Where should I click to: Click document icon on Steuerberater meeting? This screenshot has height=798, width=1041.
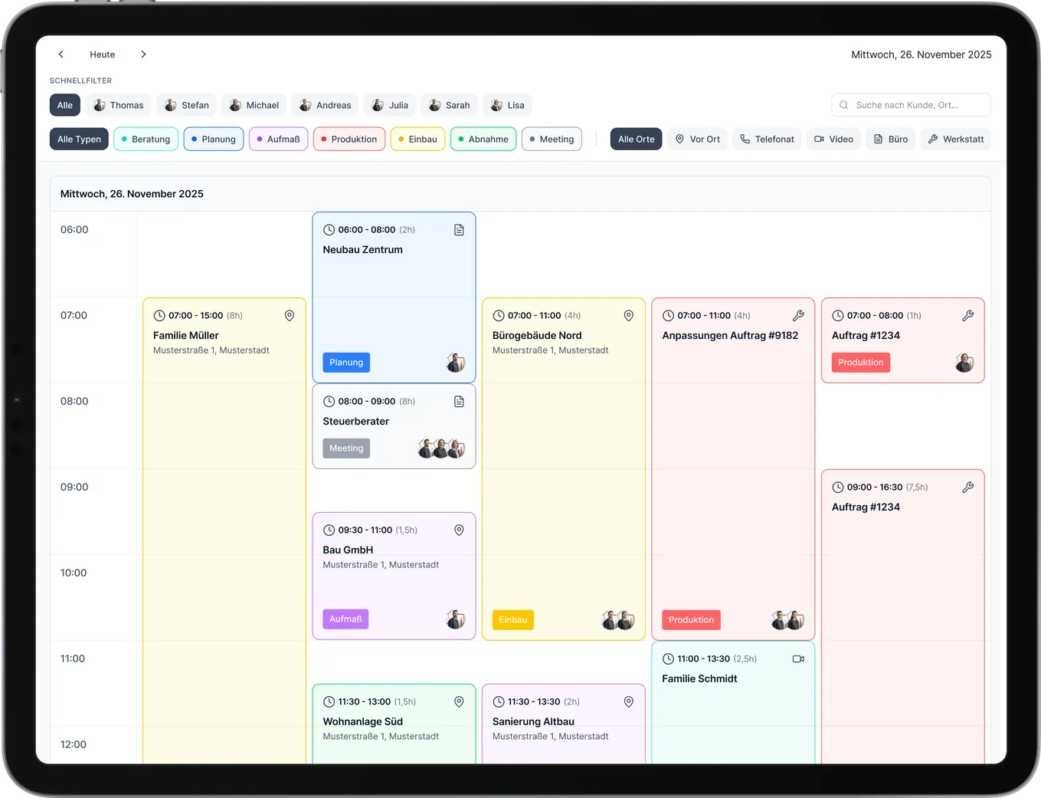pyautogui.click(x=459, y=402)
